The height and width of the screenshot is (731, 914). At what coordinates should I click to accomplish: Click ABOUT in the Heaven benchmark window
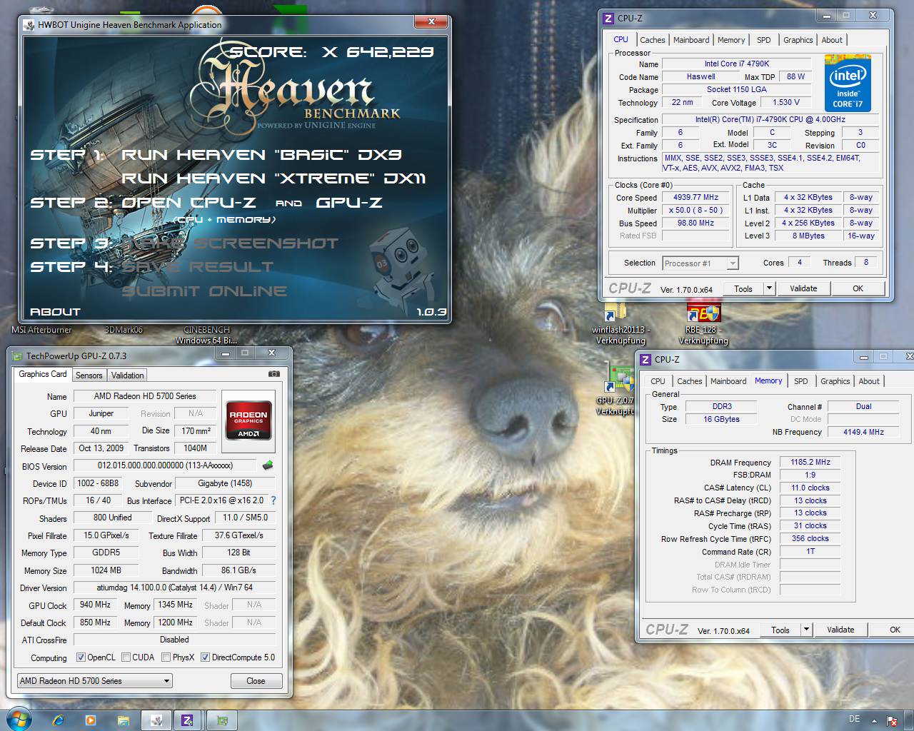pos(55,312)
